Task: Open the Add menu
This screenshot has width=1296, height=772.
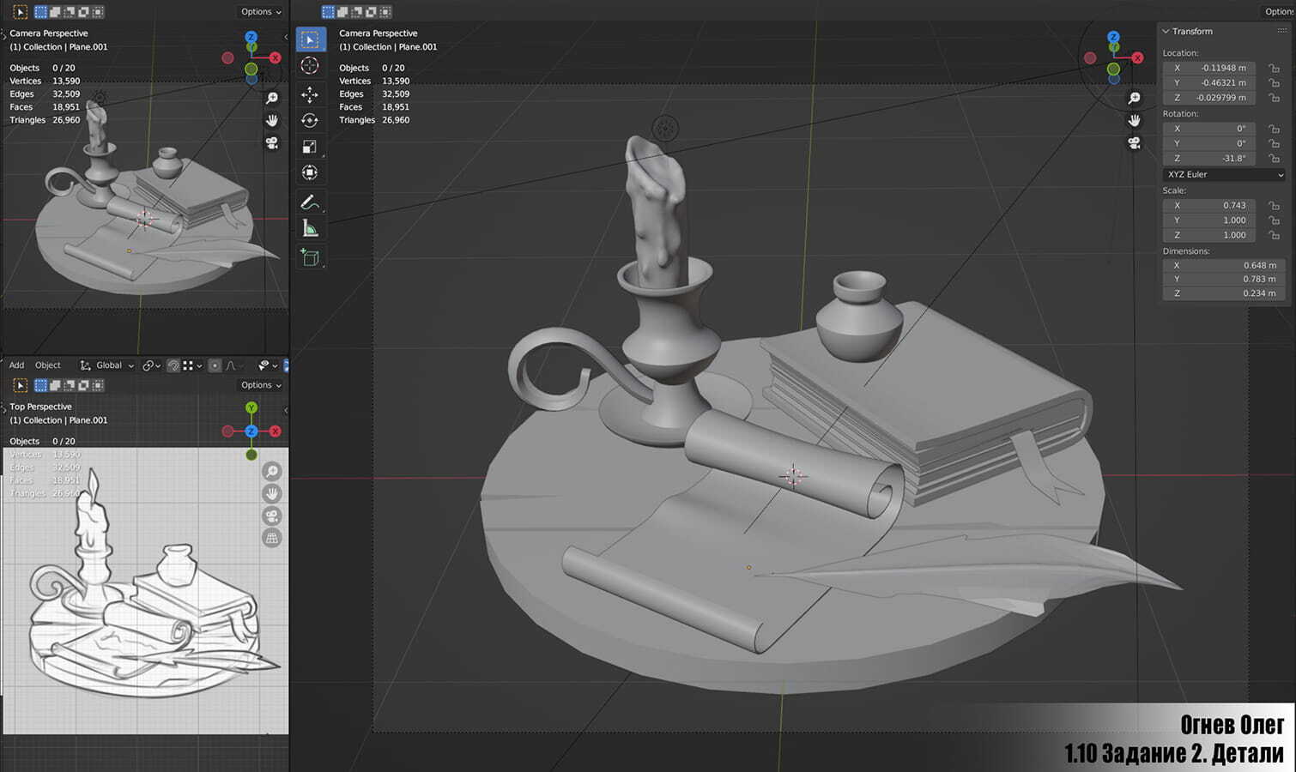Action: pos(16,365)
